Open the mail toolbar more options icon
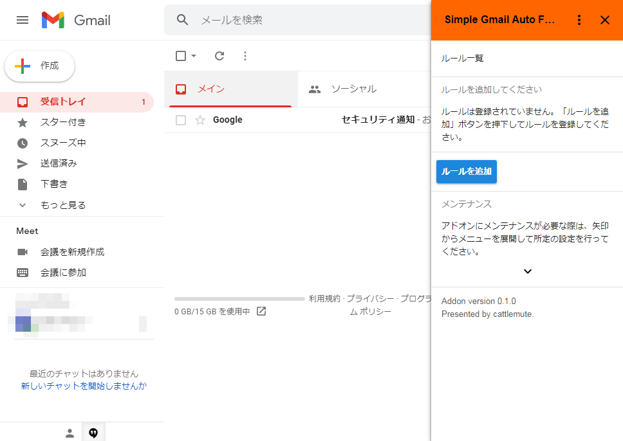Viewport: 623px width, 441px height. 245,56
